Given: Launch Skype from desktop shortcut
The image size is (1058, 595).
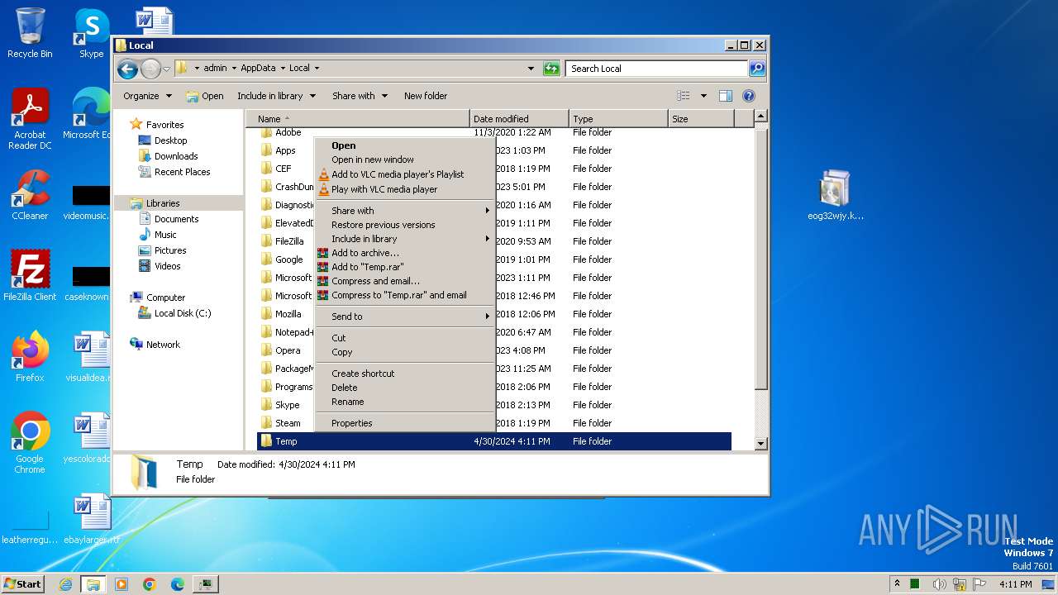Looking at the screenshot, I should [91, 33].
